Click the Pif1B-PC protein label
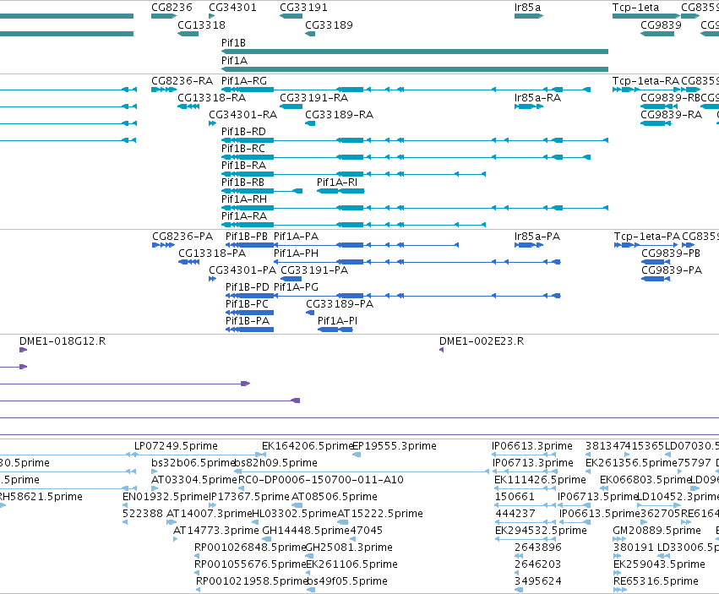The width and height of the screenshot is (719, 594). click(247, 304)
